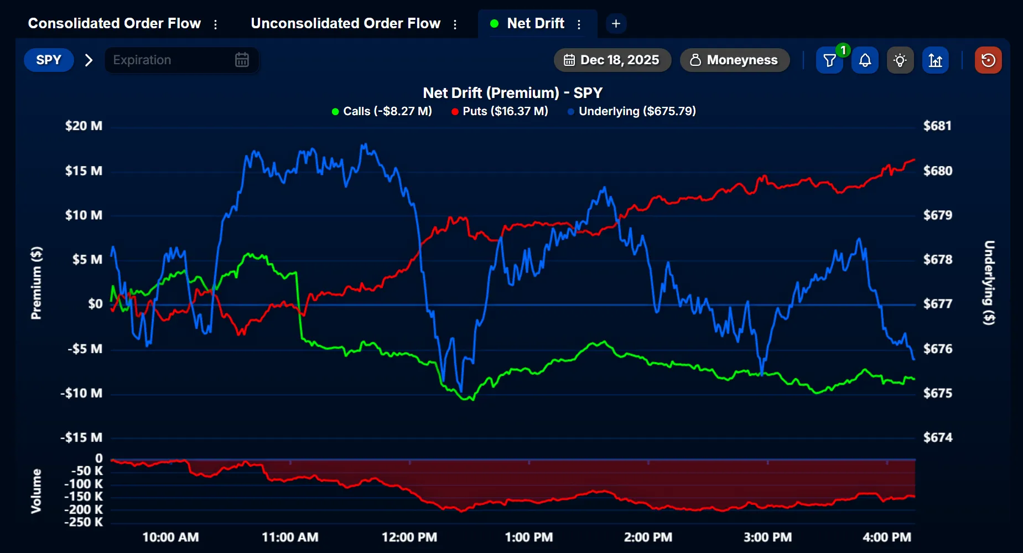This screenshot has width=1023, height=553.
Task: Switch to Unconsolidated Order Flow tab
Action: 345,23
